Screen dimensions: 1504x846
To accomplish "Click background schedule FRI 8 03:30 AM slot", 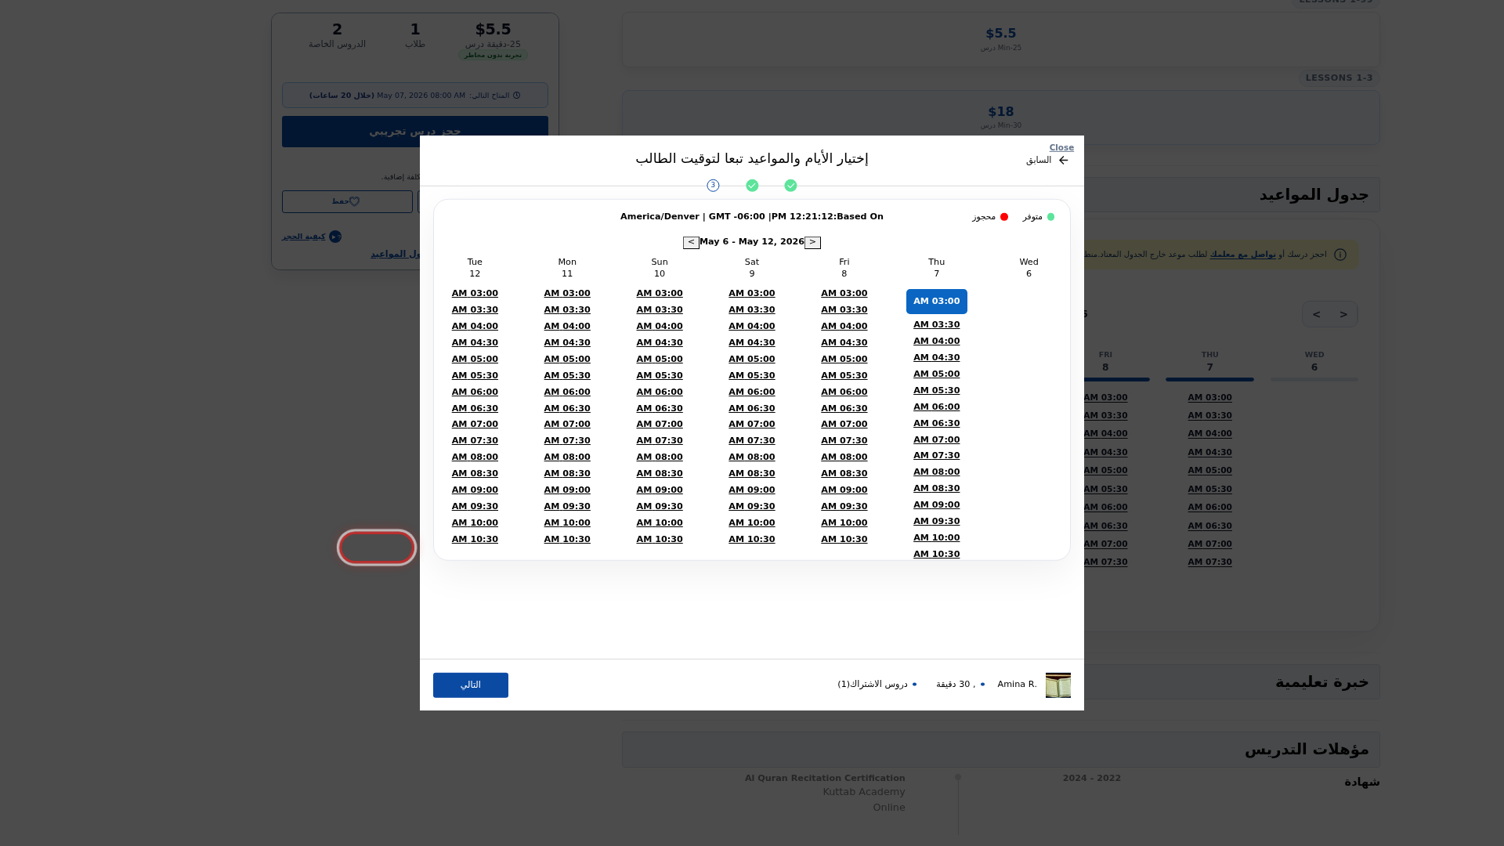I will tap(1105, 416).
